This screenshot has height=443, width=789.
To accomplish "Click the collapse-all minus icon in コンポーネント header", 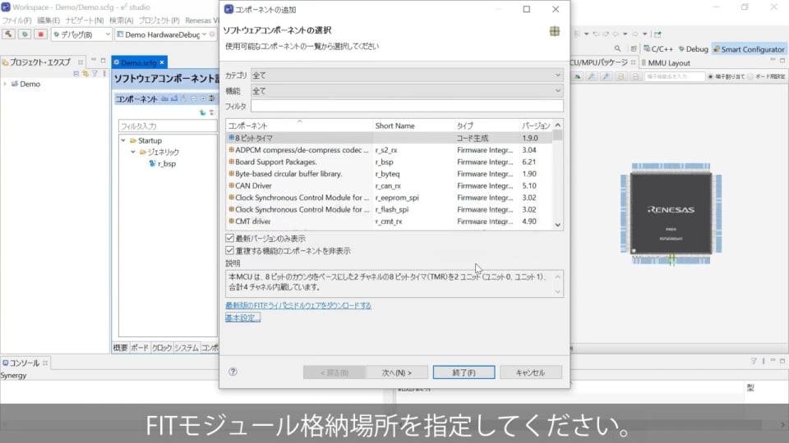I will [194, 98].
